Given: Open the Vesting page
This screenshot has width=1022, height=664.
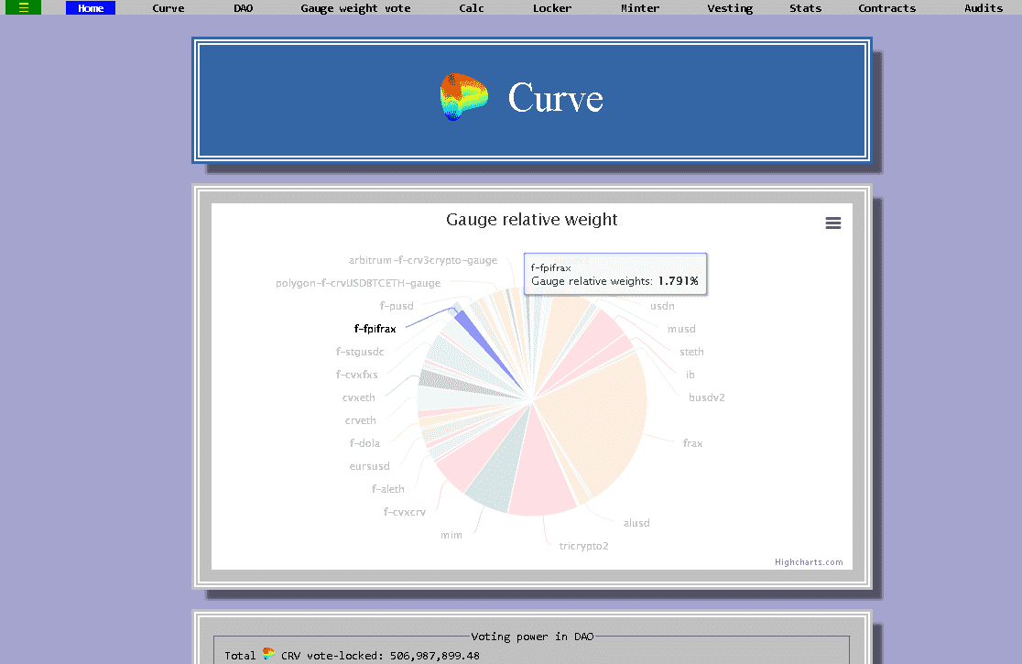Looking at the screenshot, I should [730, 8].
